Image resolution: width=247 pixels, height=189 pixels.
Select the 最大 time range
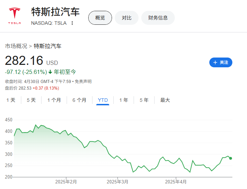[x=165, y=100]
